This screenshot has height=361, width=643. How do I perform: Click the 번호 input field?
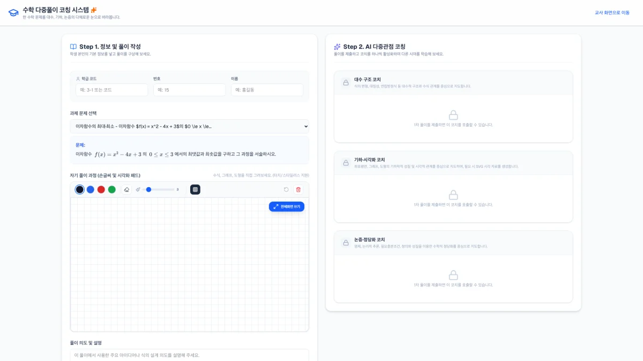click(x=189, y=90)
